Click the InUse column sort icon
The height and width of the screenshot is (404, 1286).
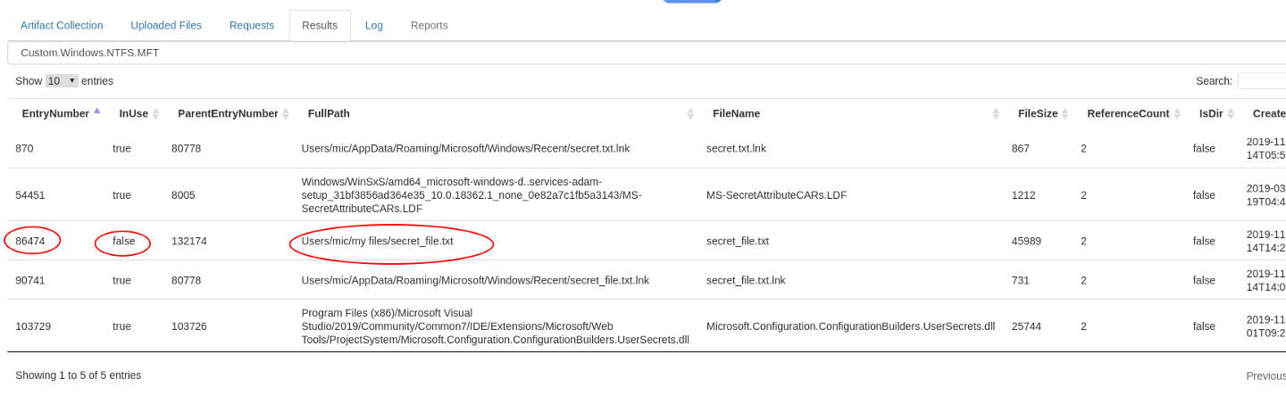coord(155,114)
